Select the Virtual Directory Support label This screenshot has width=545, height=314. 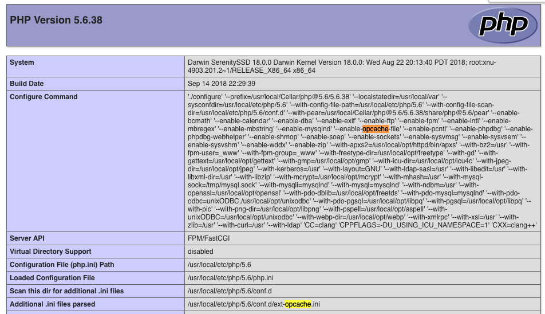[x=50, y=252]
